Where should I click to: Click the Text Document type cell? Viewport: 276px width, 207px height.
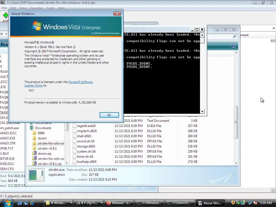click(158, 120)
